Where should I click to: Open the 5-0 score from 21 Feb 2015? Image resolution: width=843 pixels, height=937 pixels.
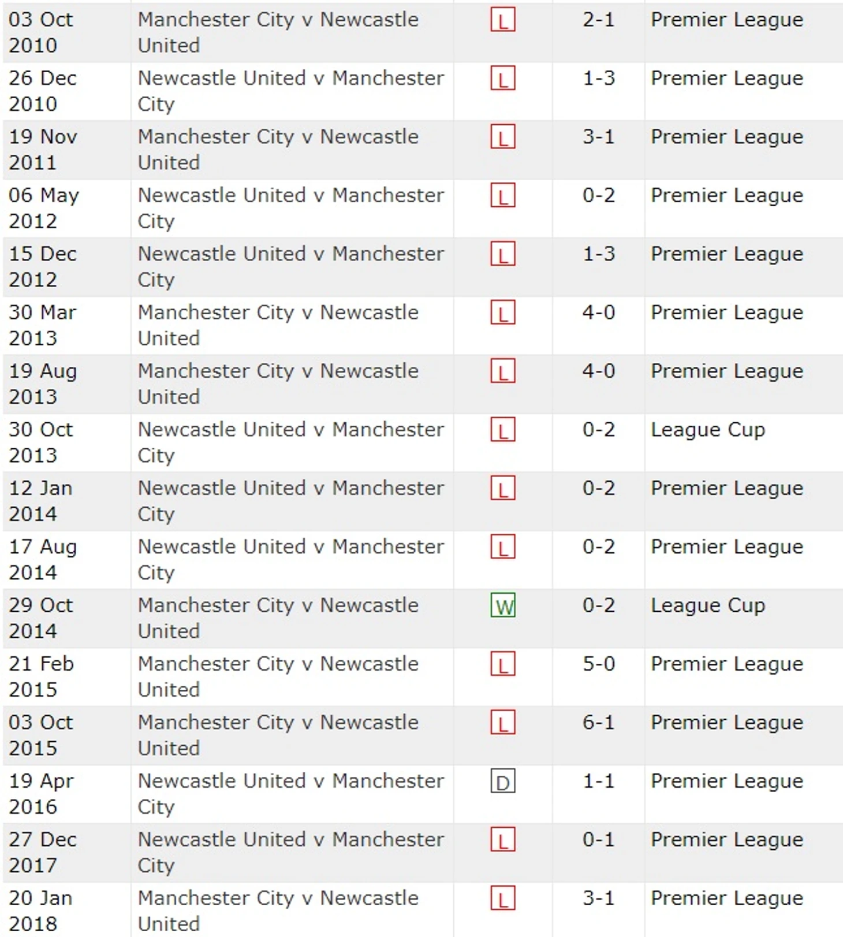click(x=598, y=664)
